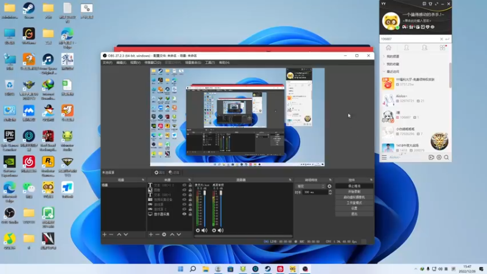Clear the YY channel search box
This screenshot has height=274, width=487.
click(x=441, y=39)
